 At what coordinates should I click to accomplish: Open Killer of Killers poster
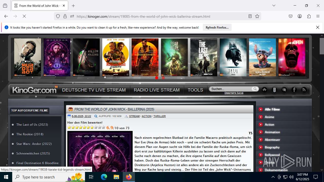click(x=86, y=57)
